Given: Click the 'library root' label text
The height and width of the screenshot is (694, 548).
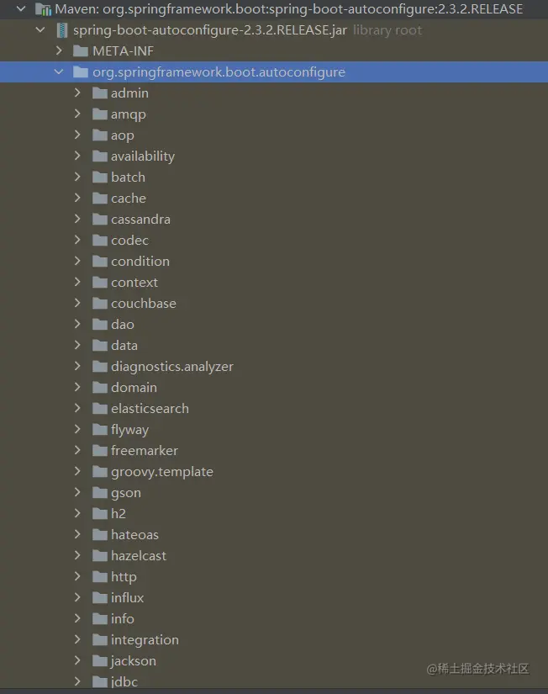Looking at the screenshot, I should click(387, 30).
